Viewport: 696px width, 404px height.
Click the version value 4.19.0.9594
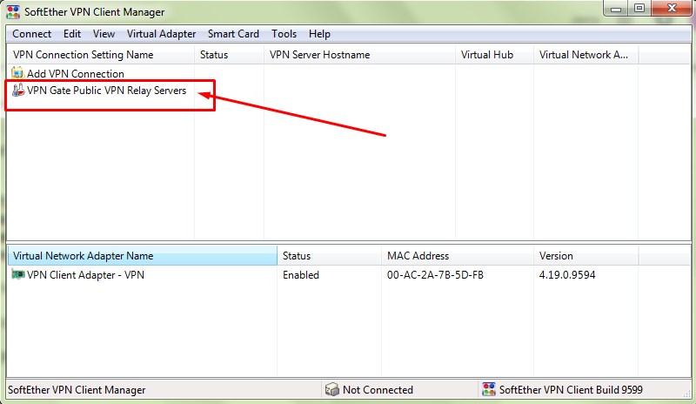click(567, 274)
